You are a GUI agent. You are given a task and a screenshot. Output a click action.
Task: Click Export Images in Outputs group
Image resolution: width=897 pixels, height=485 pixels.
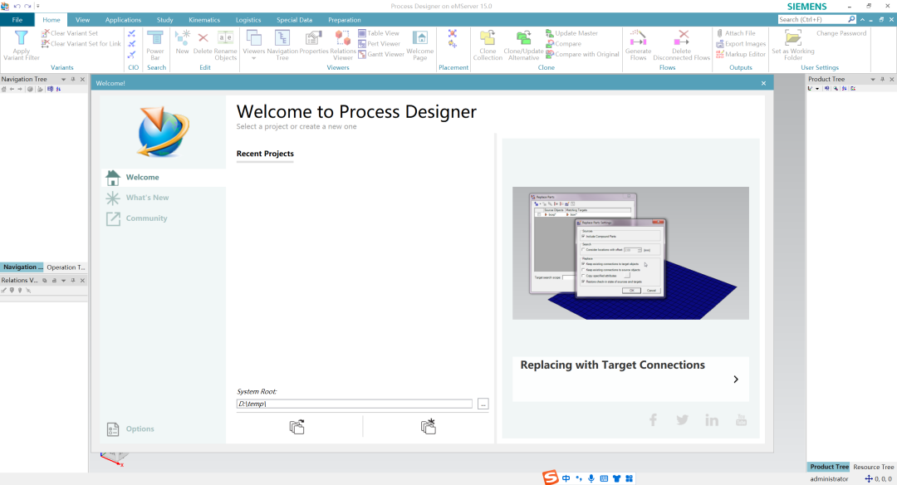pyautogui.click(x=740, y=43)
